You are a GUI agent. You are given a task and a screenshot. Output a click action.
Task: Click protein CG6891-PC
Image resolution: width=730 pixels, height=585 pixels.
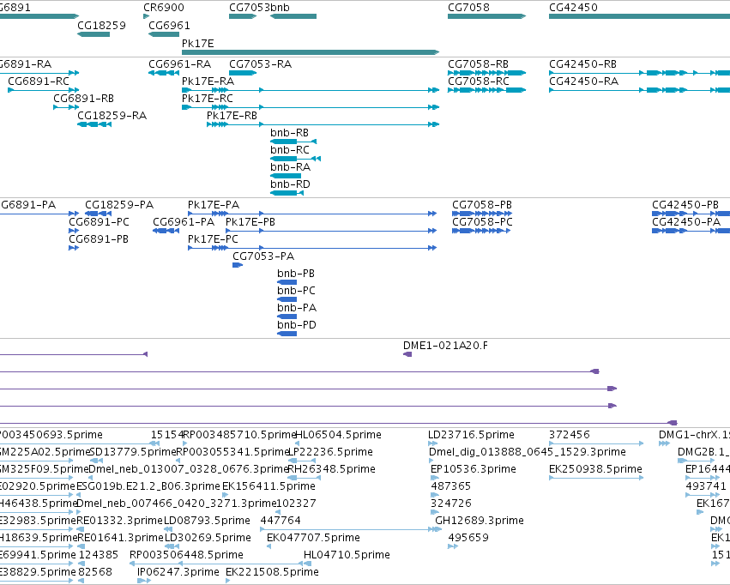pyautogui.click(x=74, y=231)
